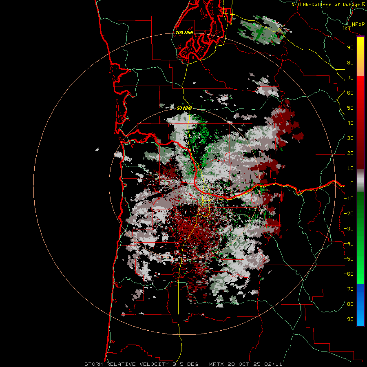
Task: Select the -20 knot scale value
Action: point(349,214)
